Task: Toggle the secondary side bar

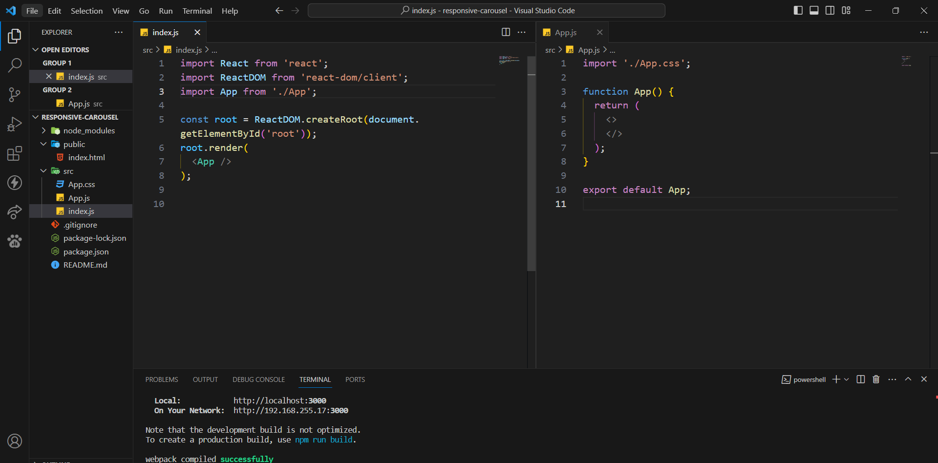Action: [830, 10]
